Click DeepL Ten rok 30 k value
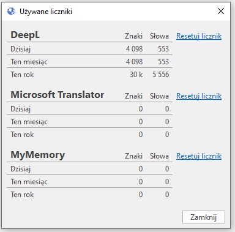The width and height of the screenshot is (235, 232). [136, 75]
